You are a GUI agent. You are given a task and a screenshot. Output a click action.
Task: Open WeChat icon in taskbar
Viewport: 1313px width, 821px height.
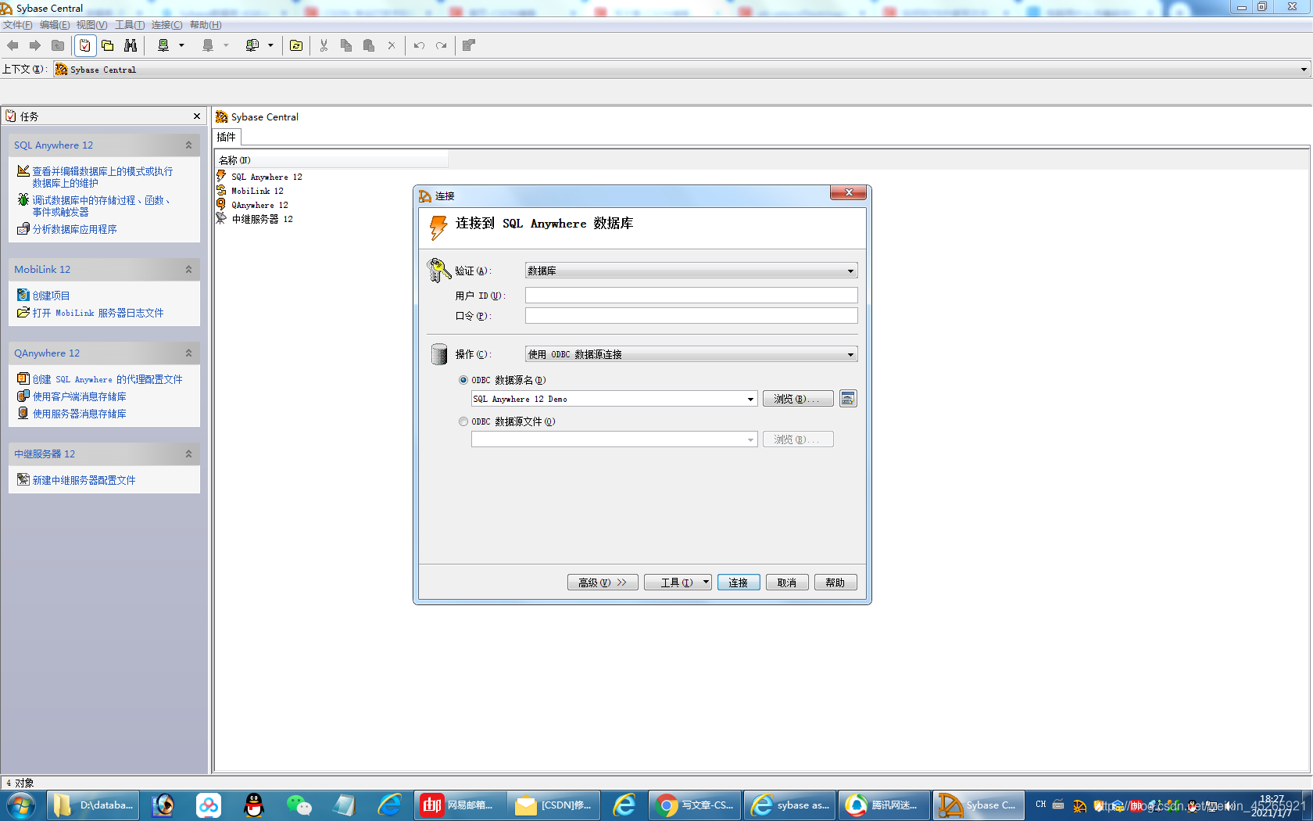tap(299, 805)
